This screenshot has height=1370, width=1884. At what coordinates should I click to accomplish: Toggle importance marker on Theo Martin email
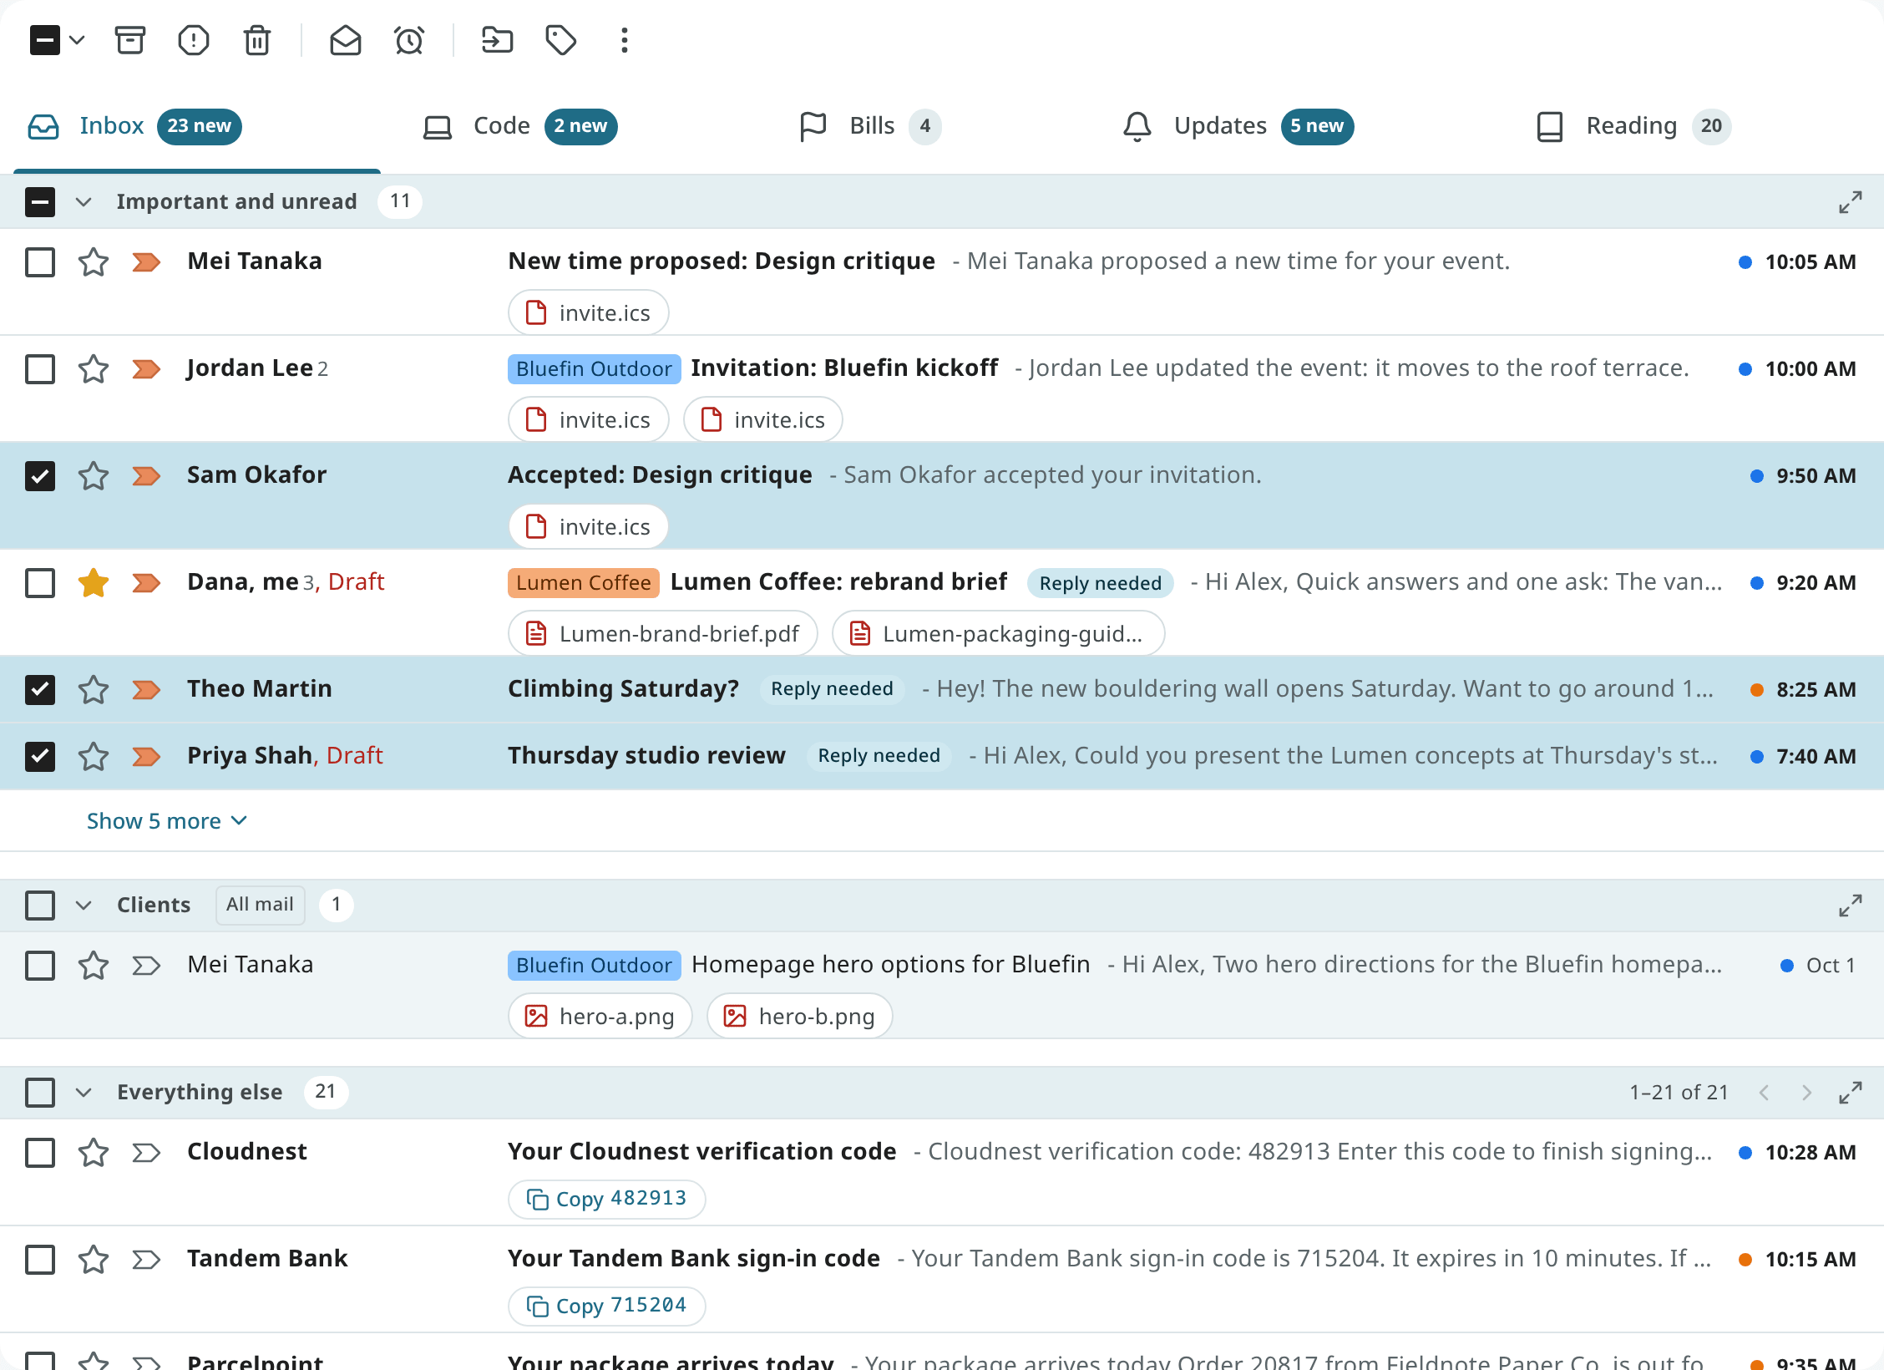pyautogui.click(x=146, y=689)
